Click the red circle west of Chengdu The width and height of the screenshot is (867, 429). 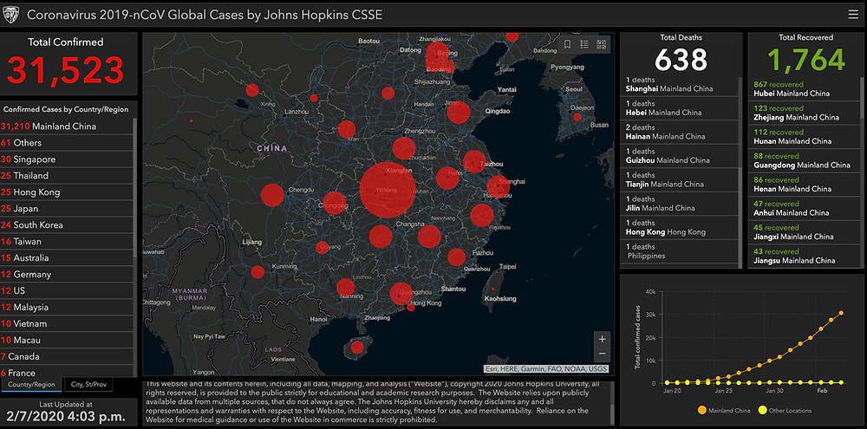point(272,195)
